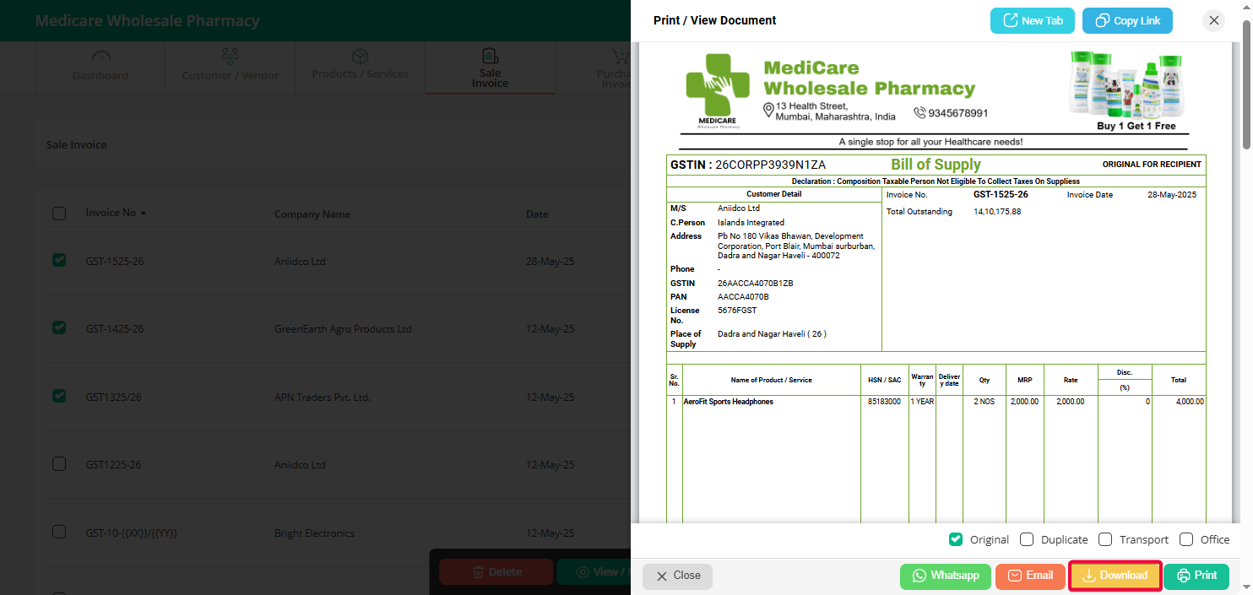Download the invoice document

[x=1115, y=576]
